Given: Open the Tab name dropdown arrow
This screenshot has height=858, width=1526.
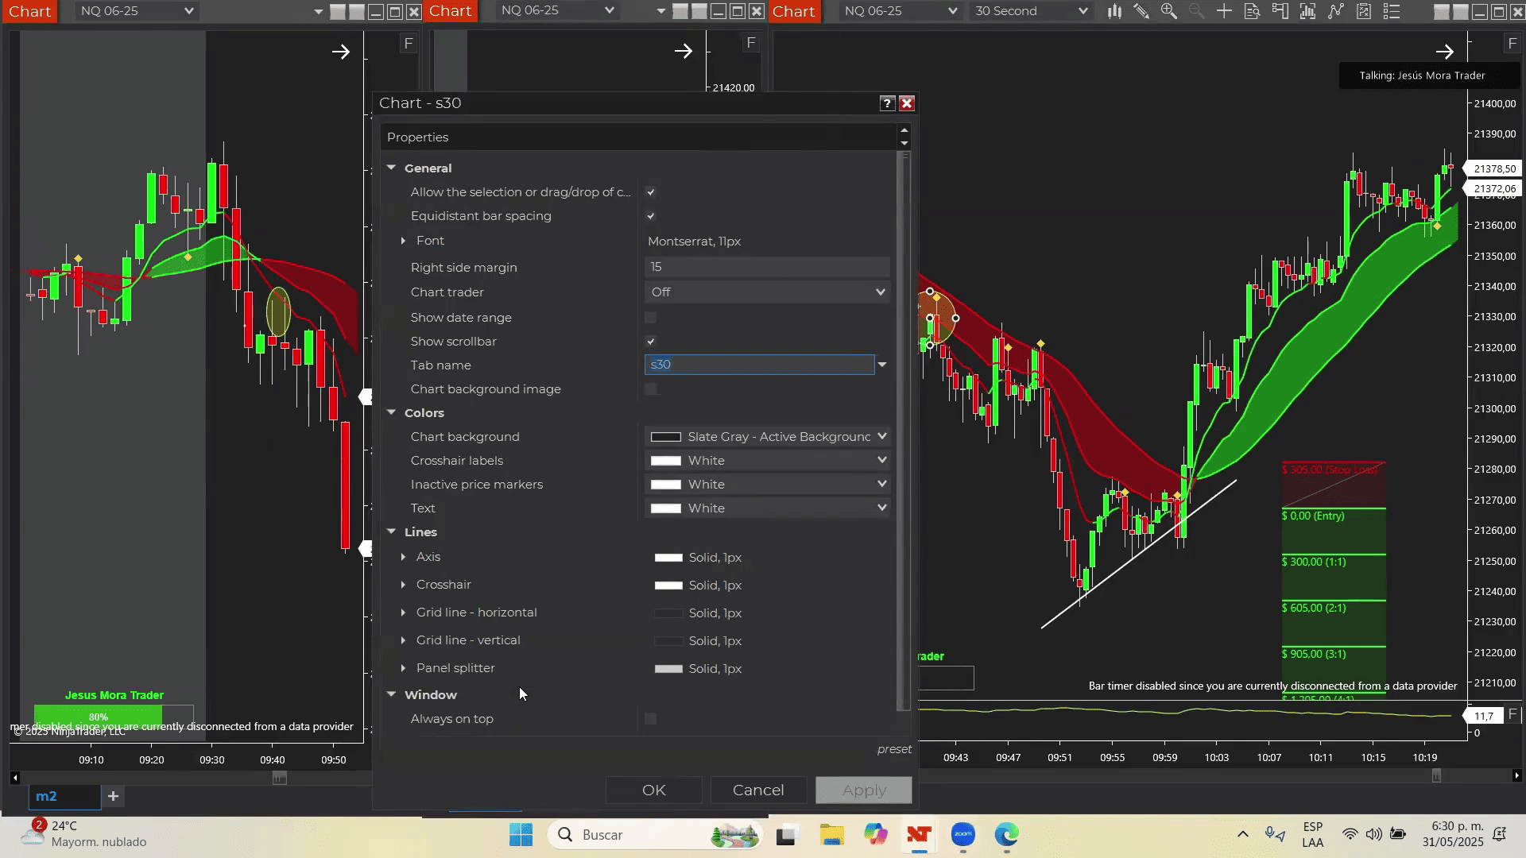Looking at the screenshot, I should pos(881,365).
